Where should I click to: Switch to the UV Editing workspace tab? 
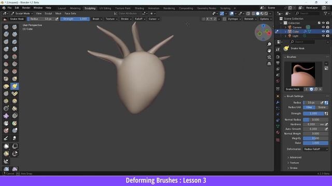(105, 8)
